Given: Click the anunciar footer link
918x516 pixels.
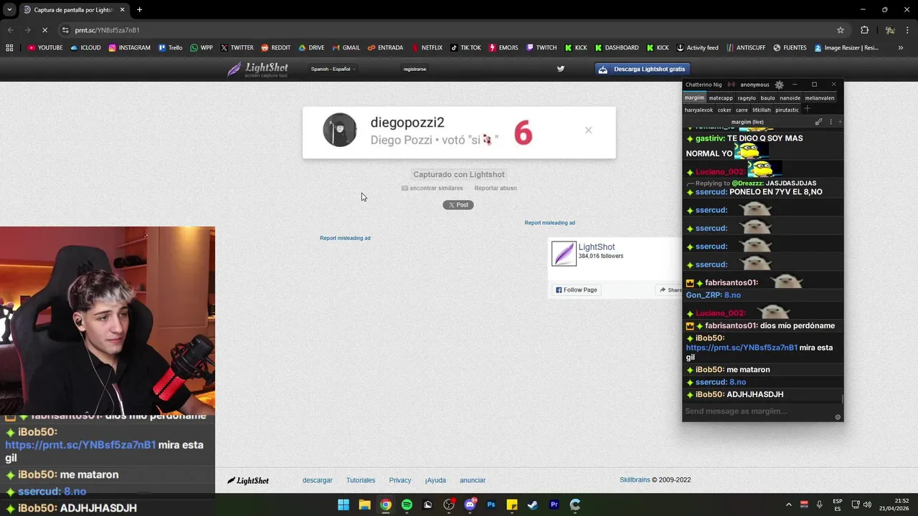Looking at the screenshot, I should coord(473,480).
